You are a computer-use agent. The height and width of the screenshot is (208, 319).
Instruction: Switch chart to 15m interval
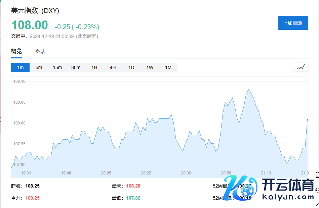[57, 67]
